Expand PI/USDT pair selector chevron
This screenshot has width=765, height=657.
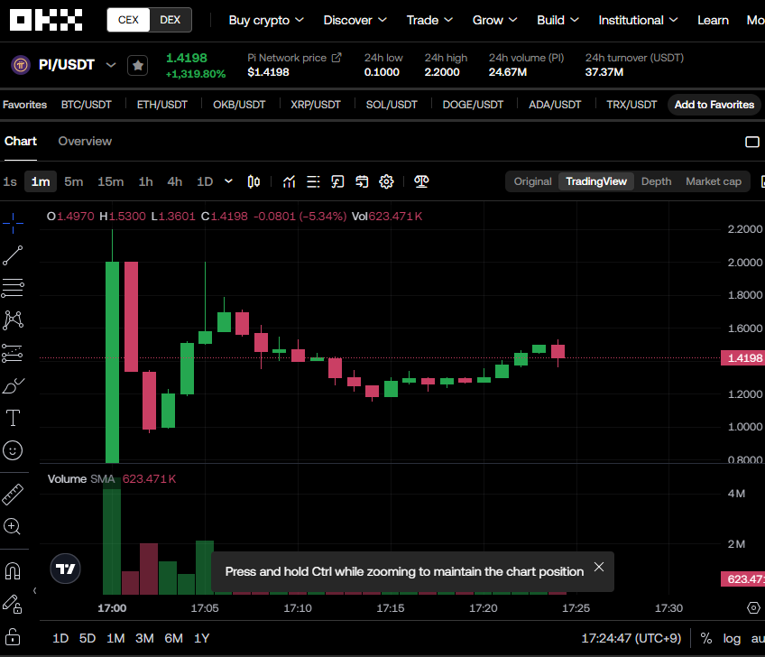[111, 65]
